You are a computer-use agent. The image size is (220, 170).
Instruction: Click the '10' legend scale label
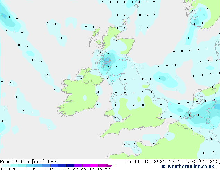tap(43, 169)
